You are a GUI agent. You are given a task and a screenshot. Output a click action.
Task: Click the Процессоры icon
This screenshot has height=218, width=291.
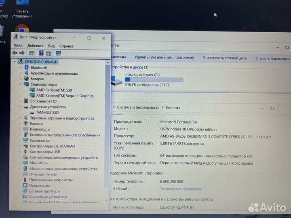pos(25,185)
